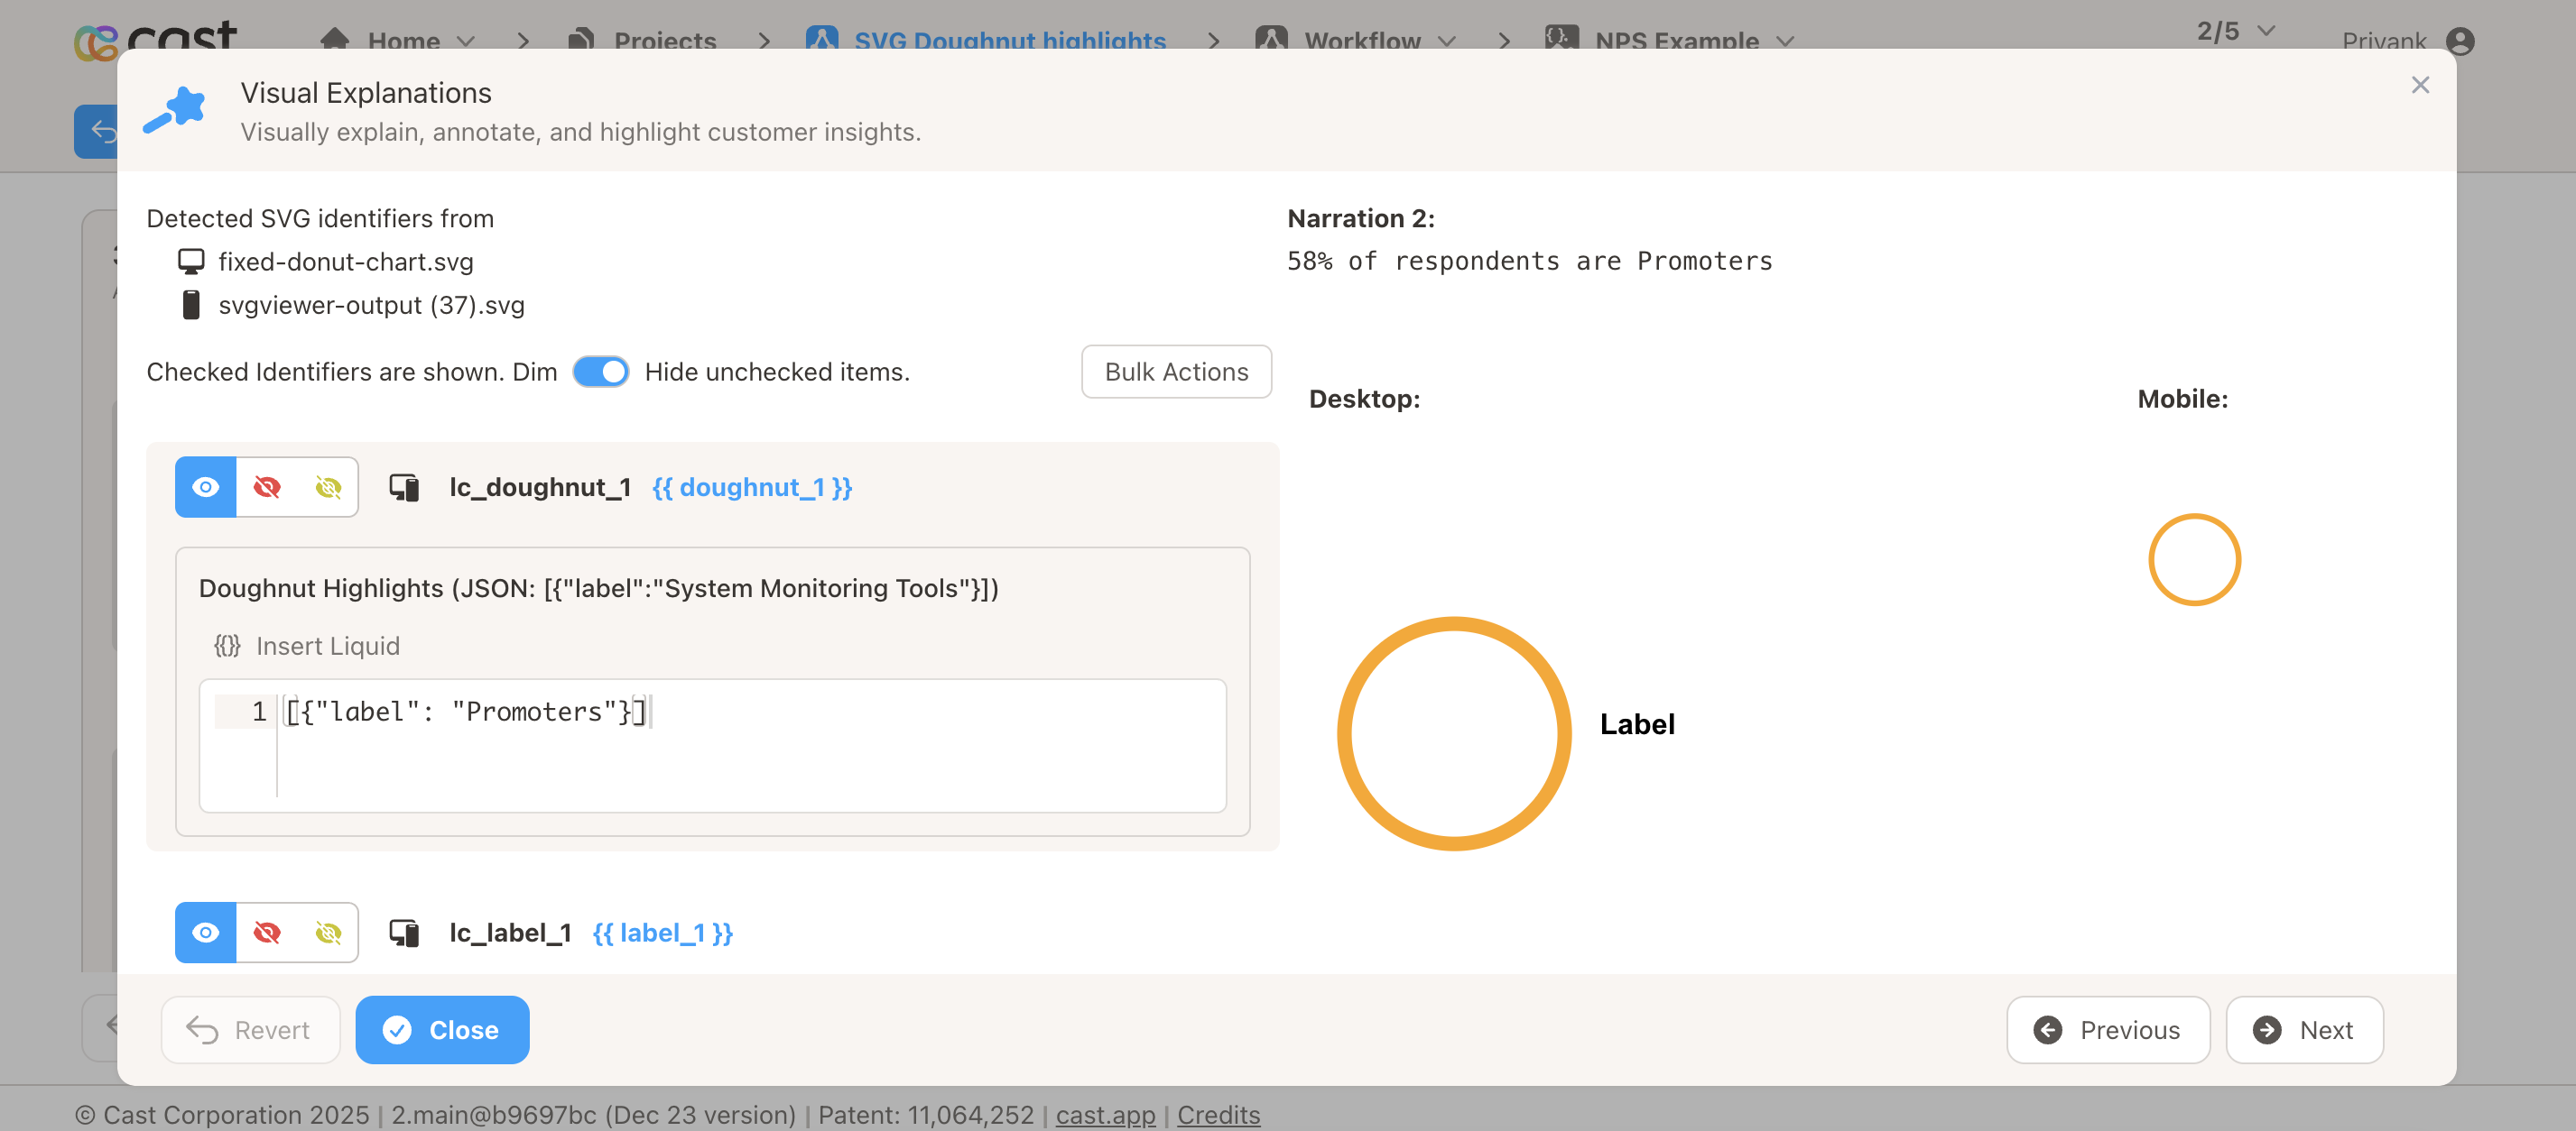
Task: Click the yellow dim-eye icon for lc_doughnut_1
Action: point(328,486)
